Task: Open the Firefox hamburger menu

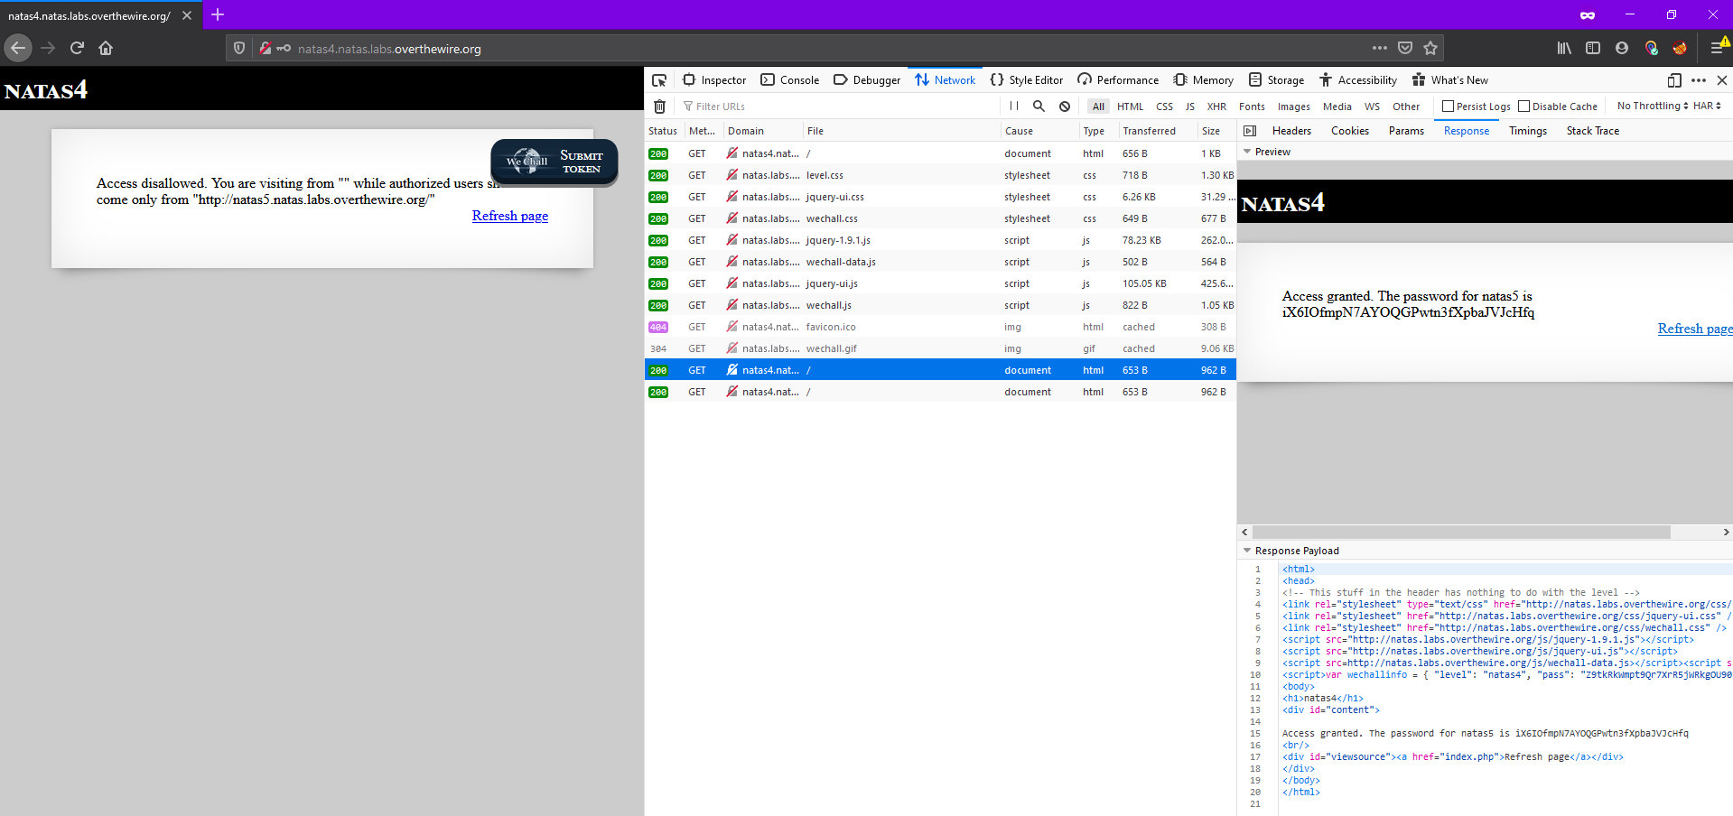Action: point(1717,48)
